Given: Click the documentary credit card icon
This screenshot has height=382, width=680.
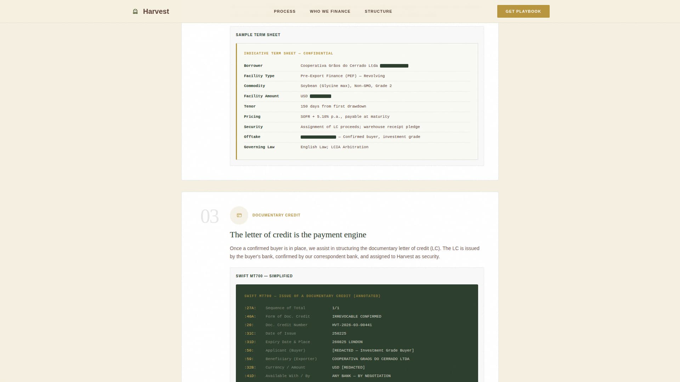Looking at the screenshot, I should coord(239,215).
